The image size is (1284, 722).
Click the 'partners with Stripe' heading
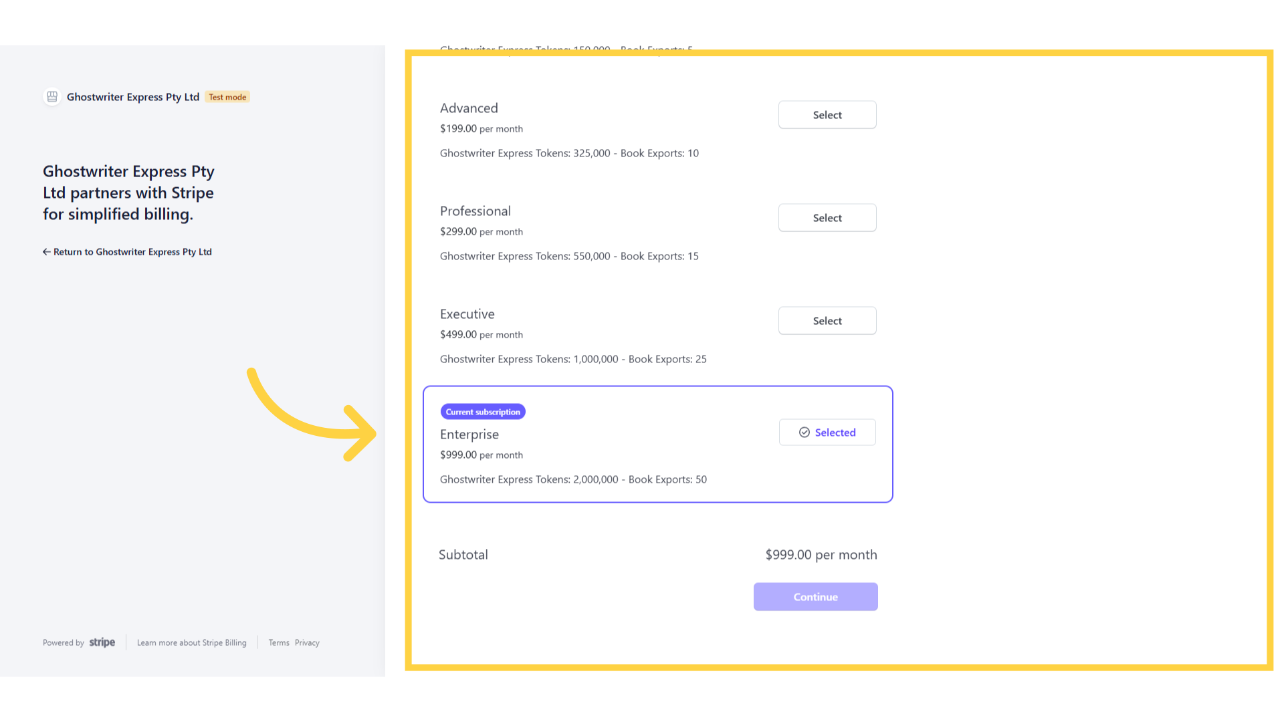click(128, 193)
